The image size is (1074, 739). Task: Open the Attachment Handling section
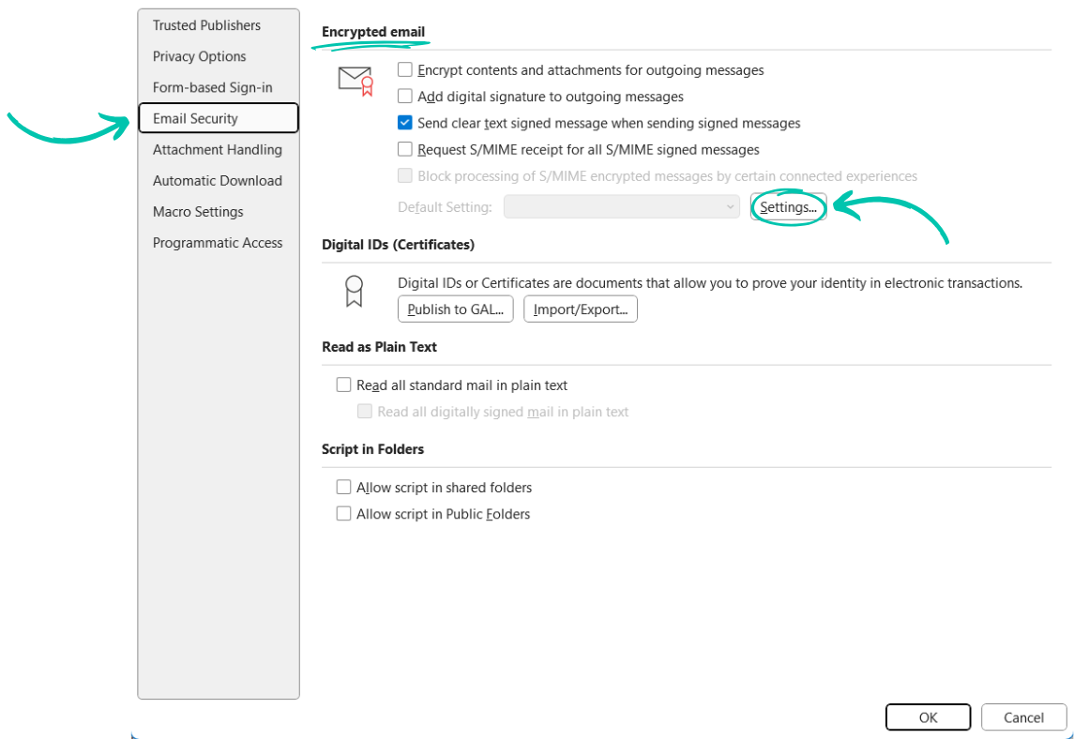point(217,149)
